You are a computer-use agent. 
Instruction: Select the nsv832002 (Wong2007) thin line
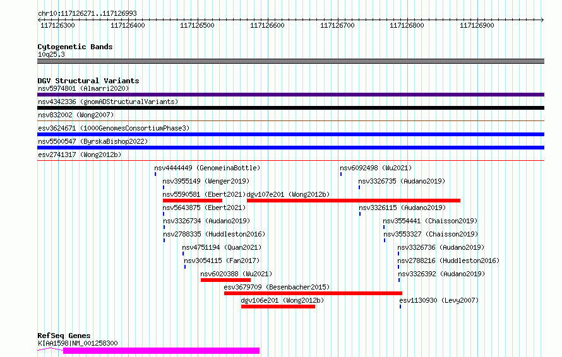click(290, 121)
